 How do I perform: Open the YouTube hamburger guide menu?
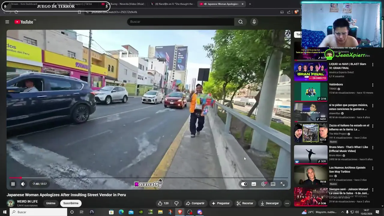[x=7, y=22]
